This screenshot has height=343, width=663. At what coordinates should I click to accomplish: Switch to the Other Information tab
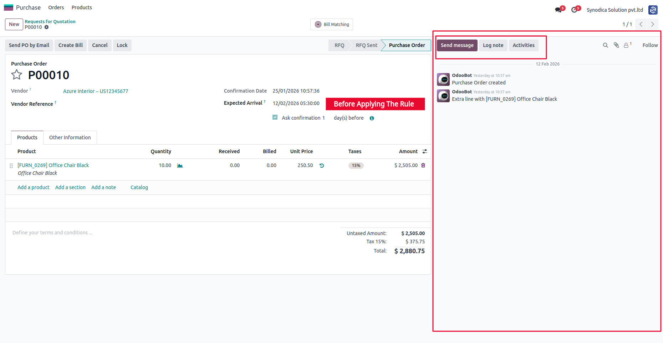(70, 137)
